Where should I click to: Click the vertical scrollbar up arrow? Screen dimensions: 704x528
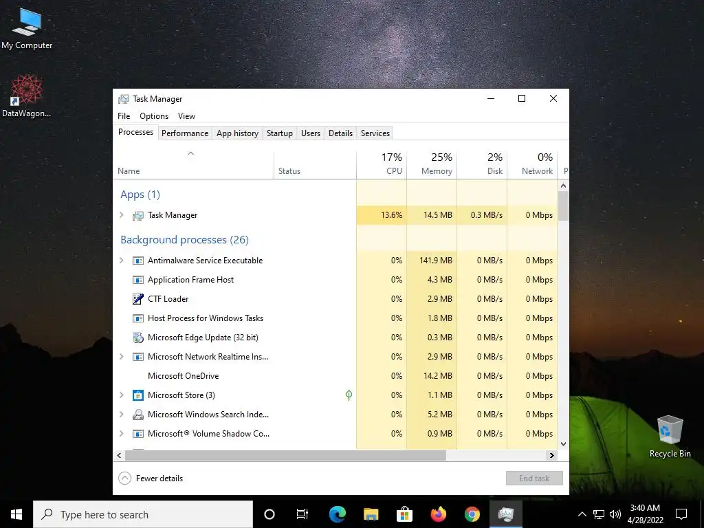[x=564, y=186]
